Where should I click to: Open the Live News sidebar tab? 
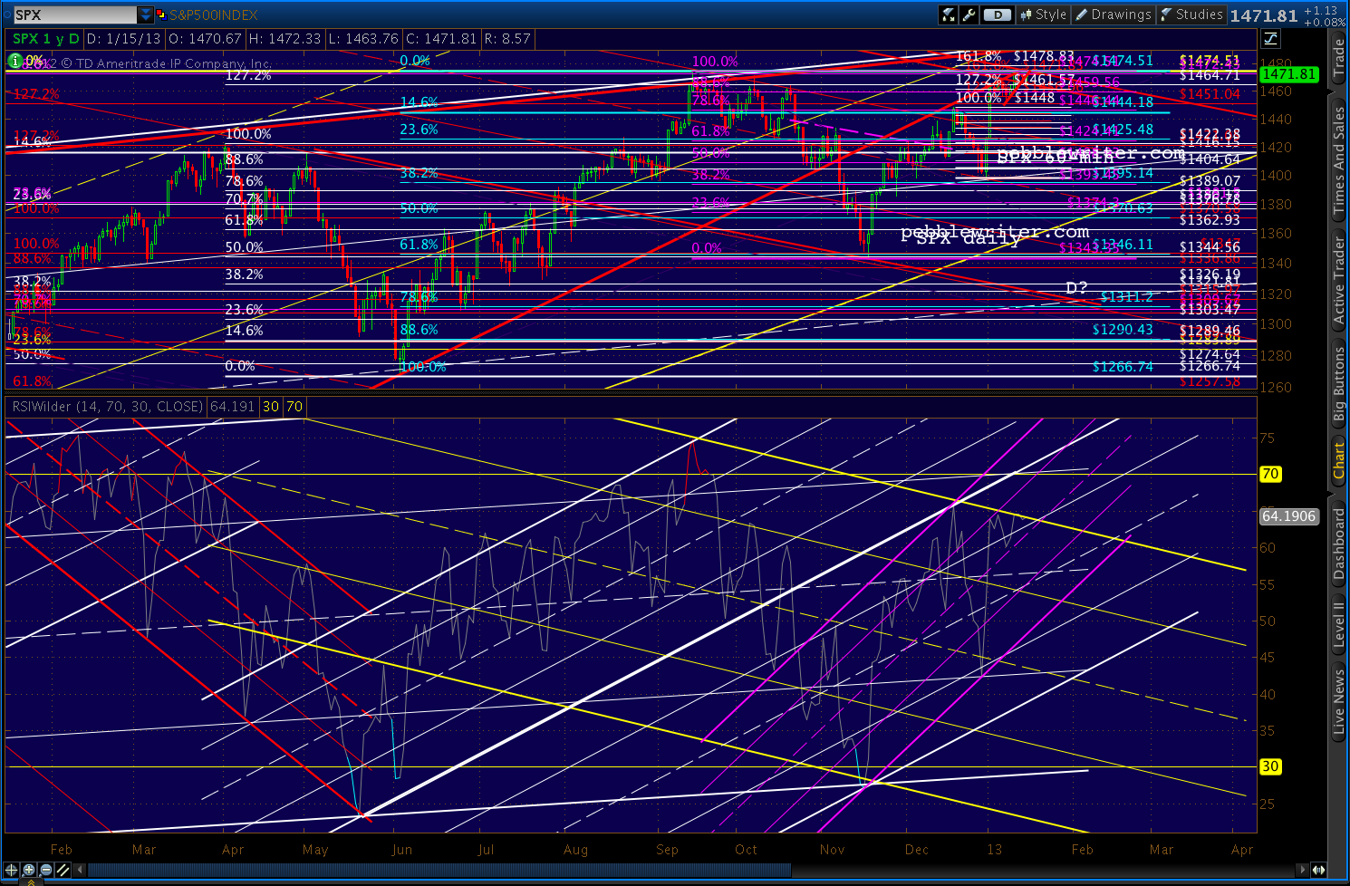coord(1339,702)
